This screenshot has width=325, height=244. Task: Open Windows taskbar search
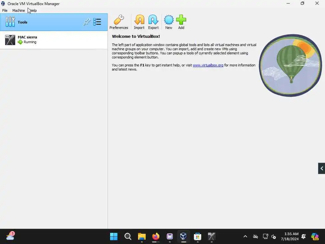point(128,236)
